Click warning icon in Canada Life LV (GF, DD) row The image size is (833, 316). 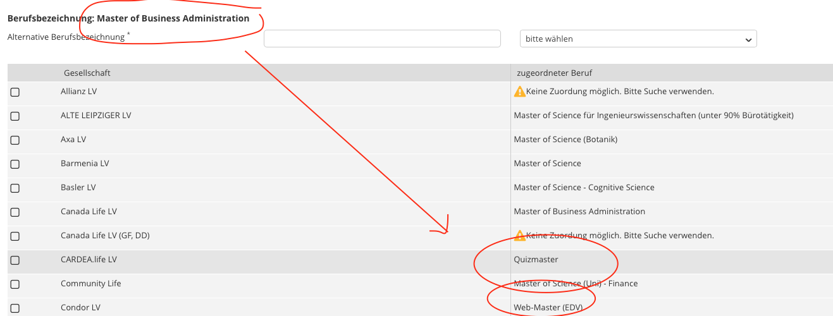pos(520,236)
